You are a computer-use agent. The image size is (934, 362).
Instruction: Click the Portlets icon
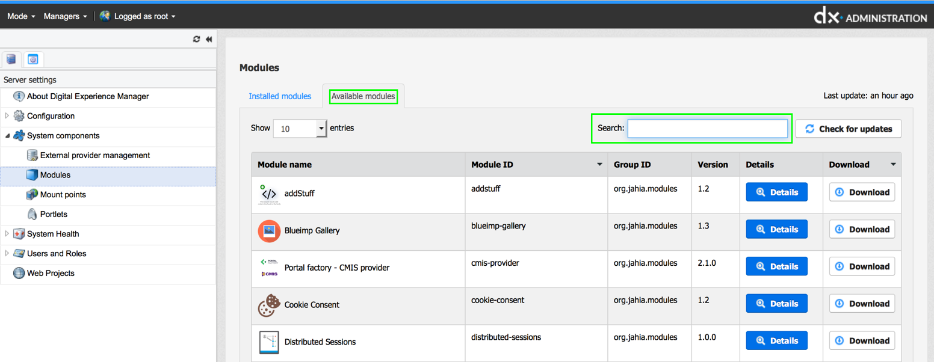pyautogui.click(x=32, y=214)
